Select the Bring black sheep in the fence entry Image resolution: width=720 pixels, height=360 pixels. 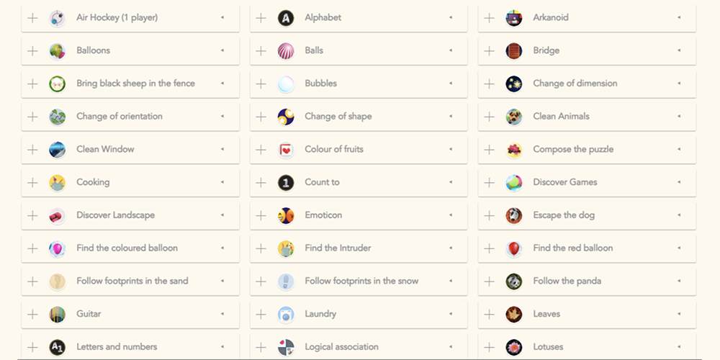[x=130, y=84]
